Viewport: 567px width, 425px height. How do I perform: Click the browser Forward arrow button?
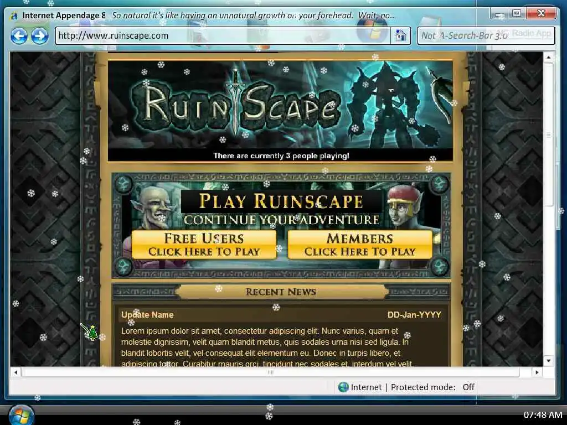[x=40, y=36]
